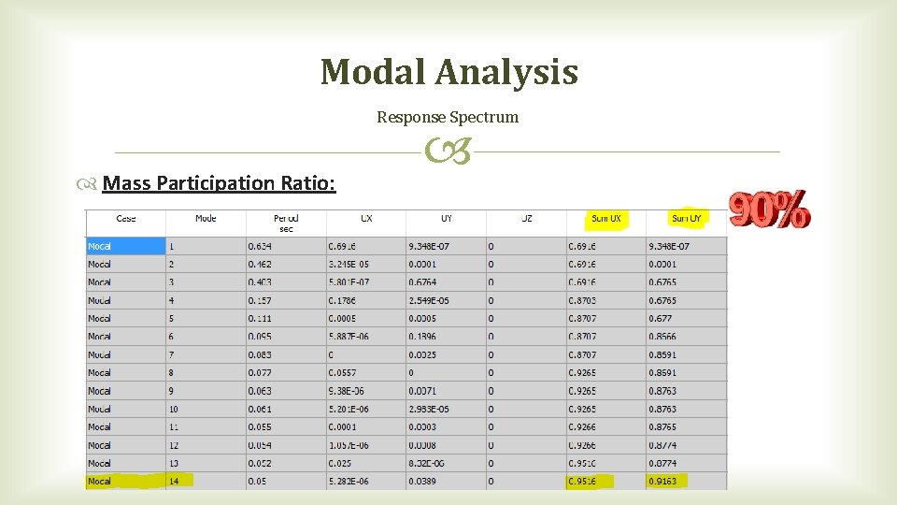This screenshot has height=505, width=897.
Task: Select the highlighted Sum UX column header
Action: pos(606,218)
